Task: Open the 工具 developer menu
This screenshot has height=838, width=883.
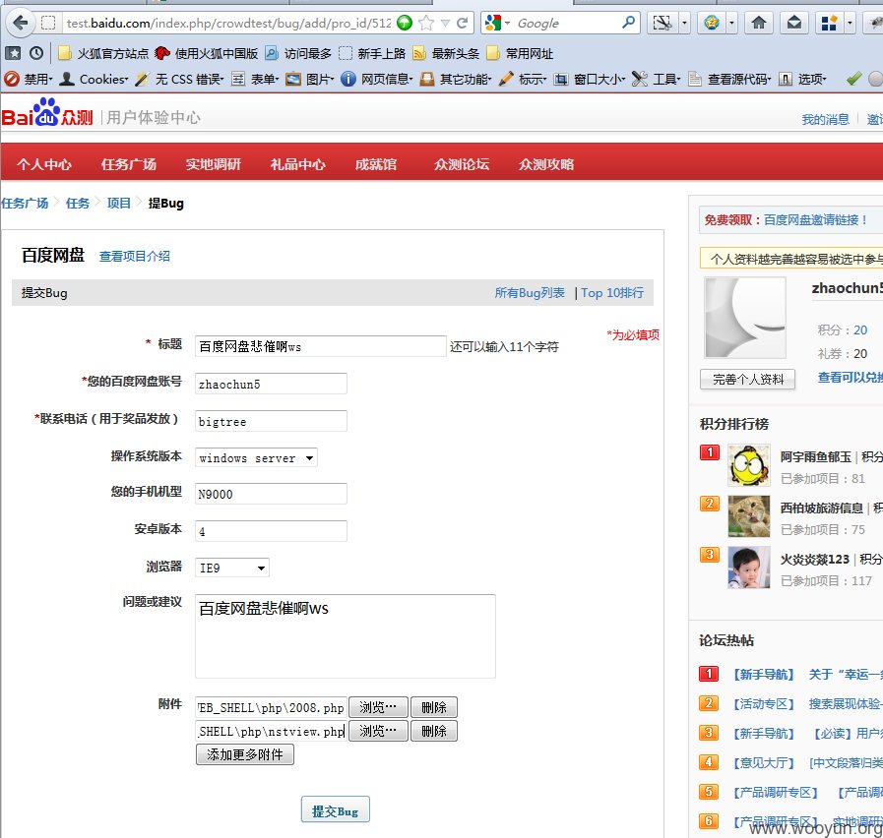Action: (657, 79)
